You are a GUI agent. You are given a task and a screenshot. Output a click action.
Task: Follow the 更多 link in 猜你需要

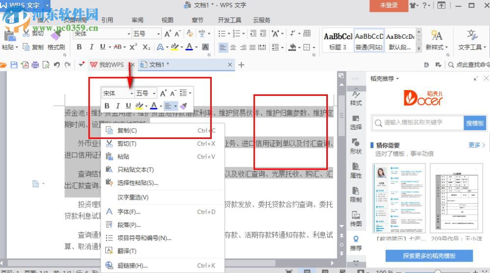476,145
